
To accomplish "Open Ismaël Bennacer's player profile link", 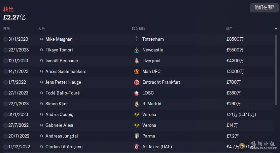I will (62, 61).
